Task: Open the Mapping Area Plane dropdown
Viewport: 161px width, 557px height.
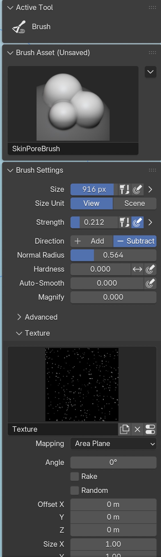Action: [113, 443]
